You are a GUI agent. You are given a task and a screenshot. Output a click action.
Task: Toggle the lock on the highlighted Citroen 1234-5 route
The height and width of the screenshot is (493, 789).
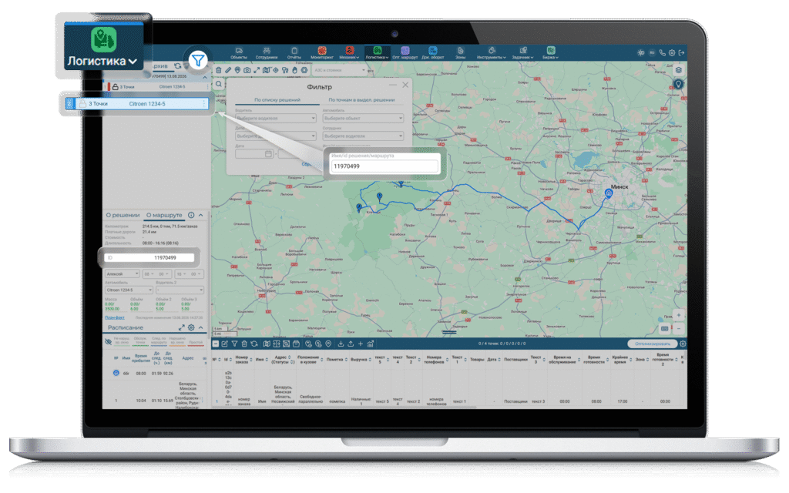pyautogui.click(x=82, y=104)
